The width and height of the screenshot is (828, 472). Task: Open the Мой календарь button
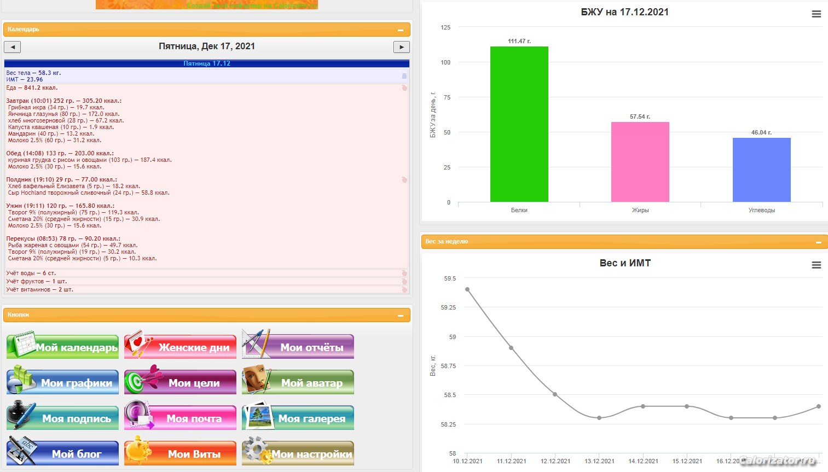click(62, 346)
